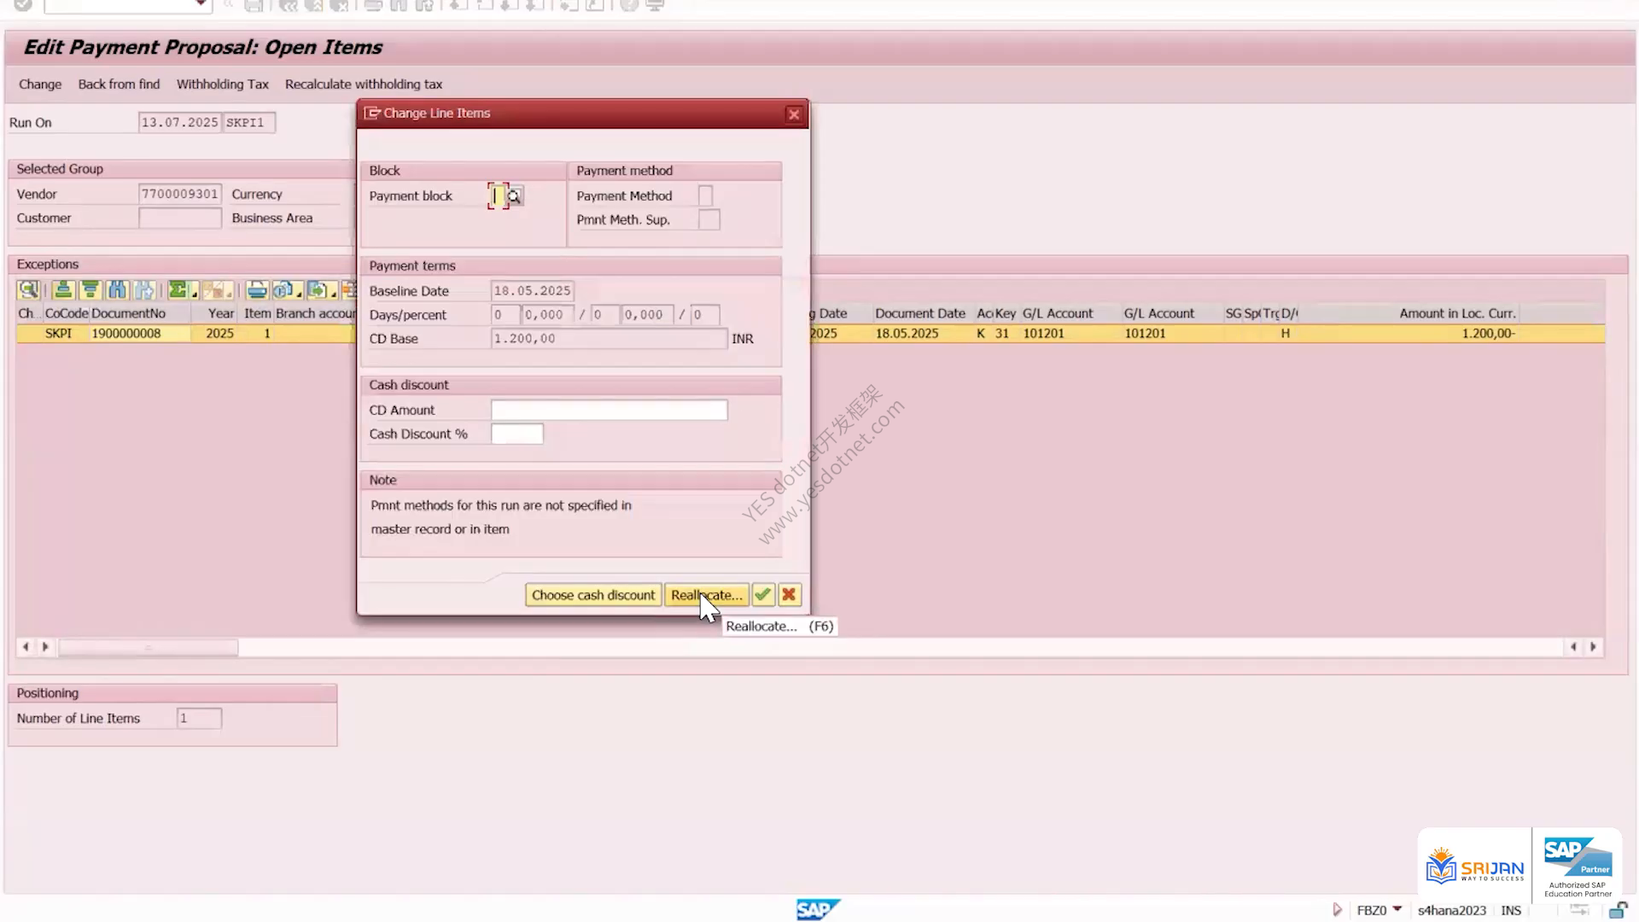Open the Export dropdown arrow in the toolbar
This screenshot has height=922, width=1639.
[334, 294]
